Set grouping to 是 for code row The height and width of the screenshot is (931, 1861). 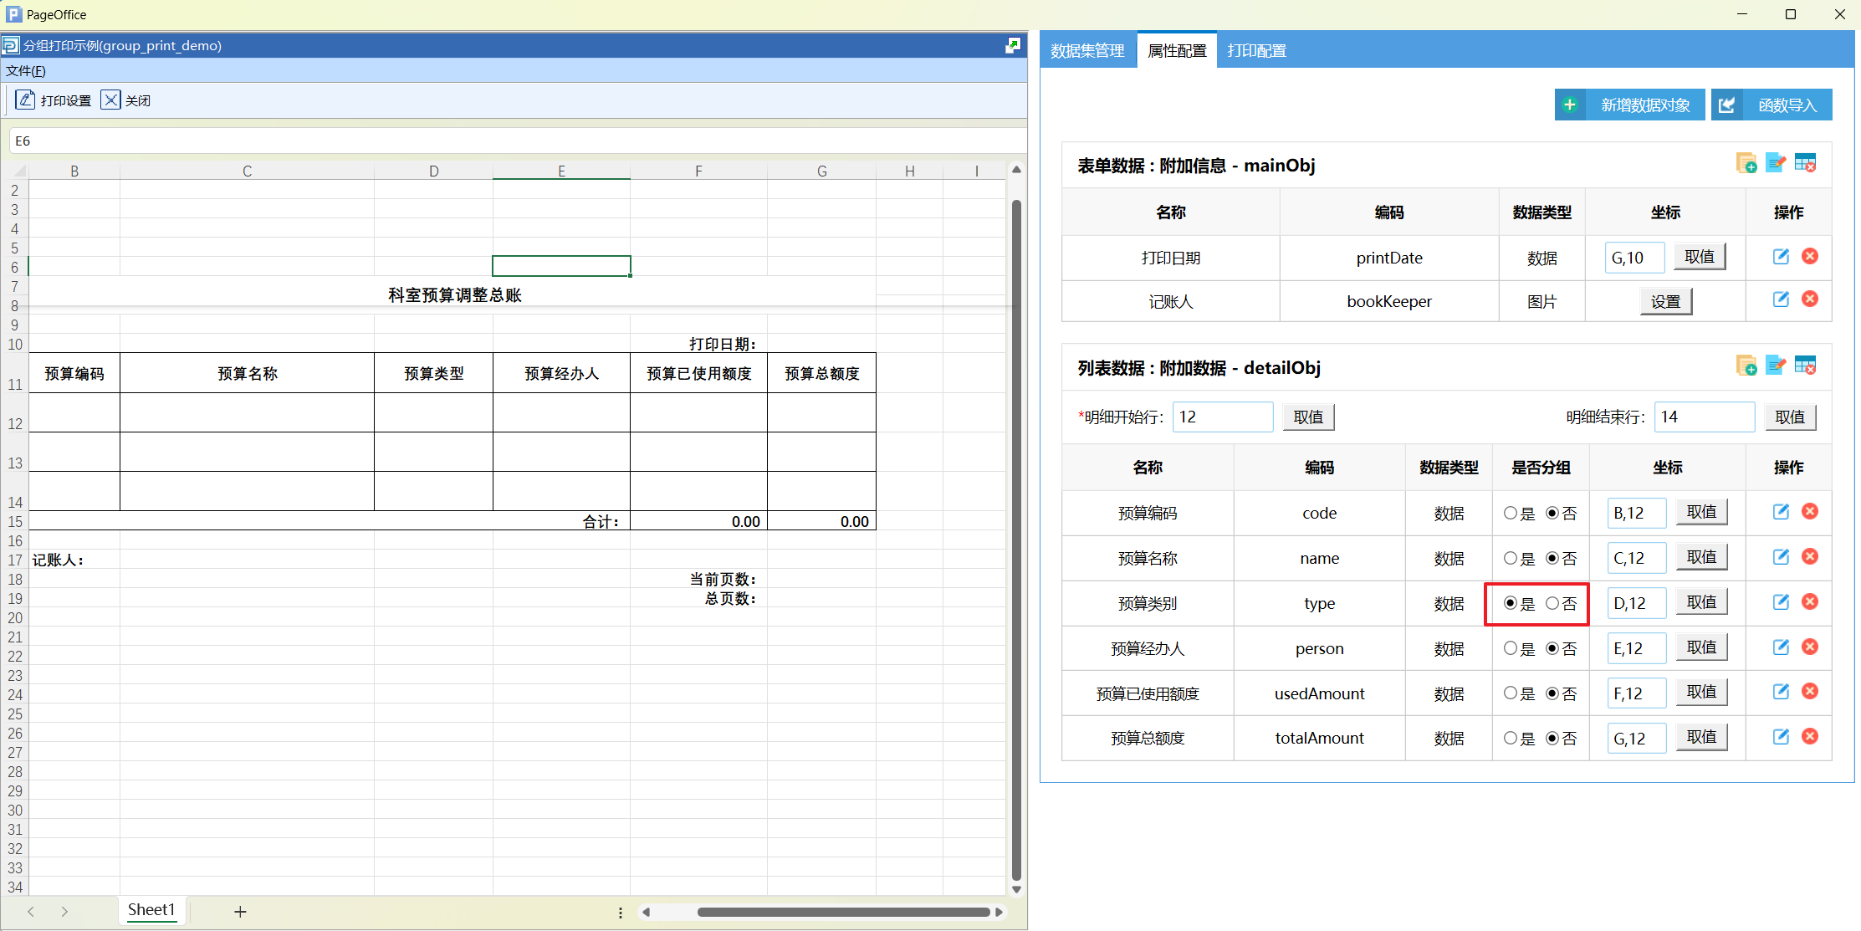click(x=1510, y=514)
